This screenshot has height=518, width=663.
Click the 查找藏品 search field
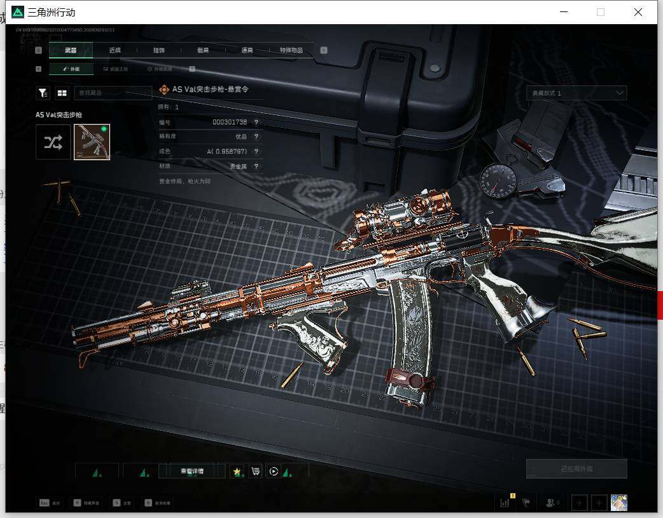[113, 93]
